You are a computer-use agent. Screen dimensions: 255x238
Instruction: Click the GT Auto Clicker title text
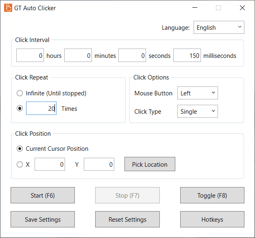pos(35,8)
